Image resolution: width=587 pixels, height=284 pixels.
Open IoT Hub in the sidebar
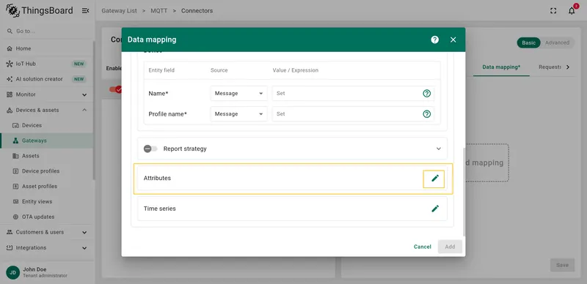pos(47,64)
